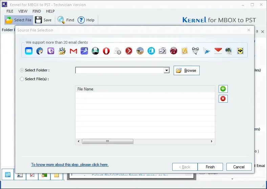
Task: Open the 'To know more about this step' link
Action: (70, 165)
